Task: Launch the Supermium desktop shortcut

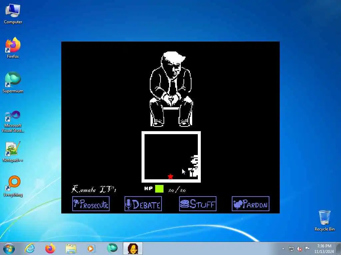Action: click(13, 83)
